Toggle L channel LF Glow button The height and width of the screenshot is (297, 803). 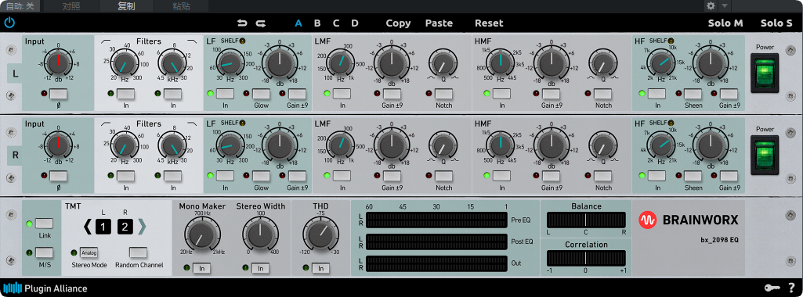tap(261, 94)
